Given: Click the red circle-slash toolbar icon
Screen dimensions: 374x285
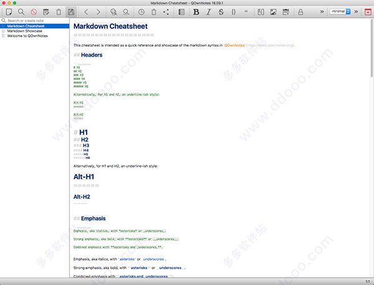Looking at the screenshot, I should tap(34, 12).
